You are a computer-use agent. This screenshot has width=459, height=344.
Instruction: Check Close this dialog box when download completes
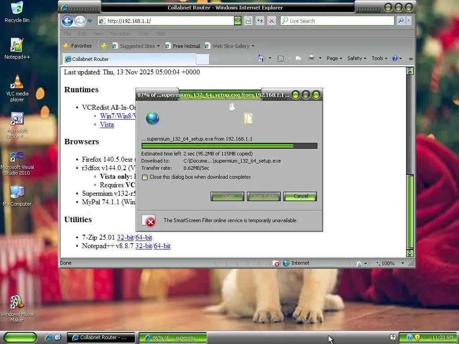[145, 177]
